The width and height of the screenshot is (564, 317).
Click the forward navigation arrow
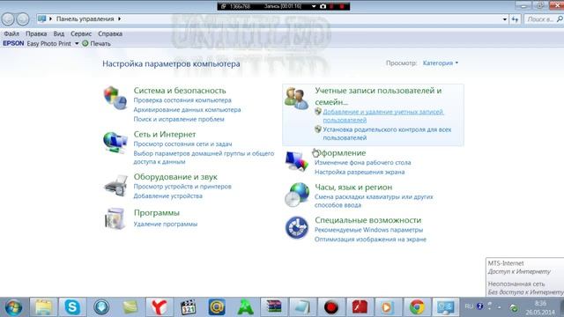tap(23, 19)
